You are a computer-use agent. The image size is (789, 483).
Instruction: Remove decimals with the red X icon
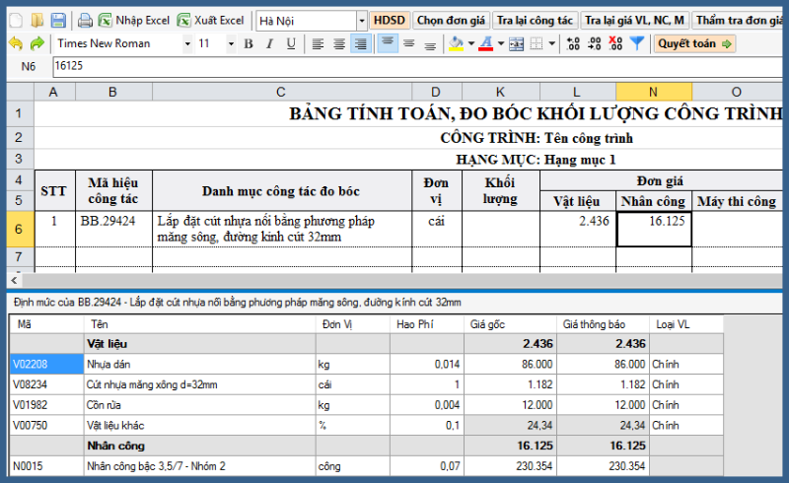615,43
